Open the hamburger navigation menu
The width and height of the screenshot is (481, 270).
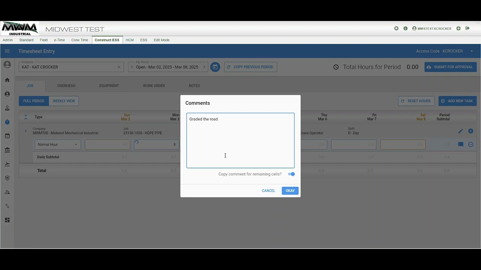click(7, 51)
